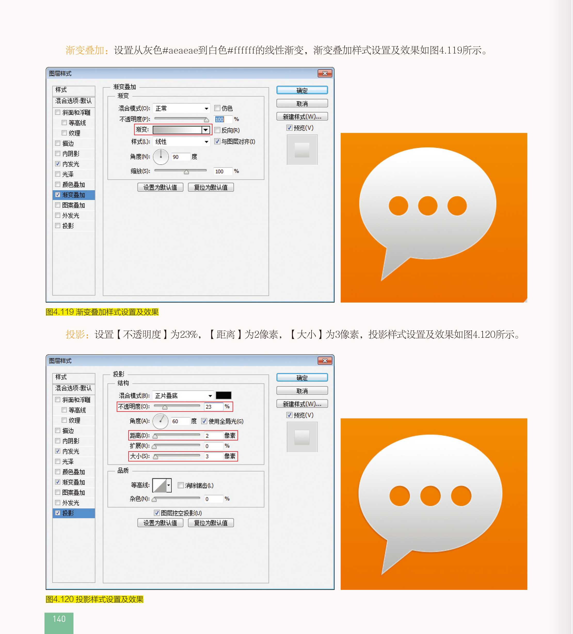Select 投影 in the bottom styles list
573x634 pixels.
[x=68, y=513]
